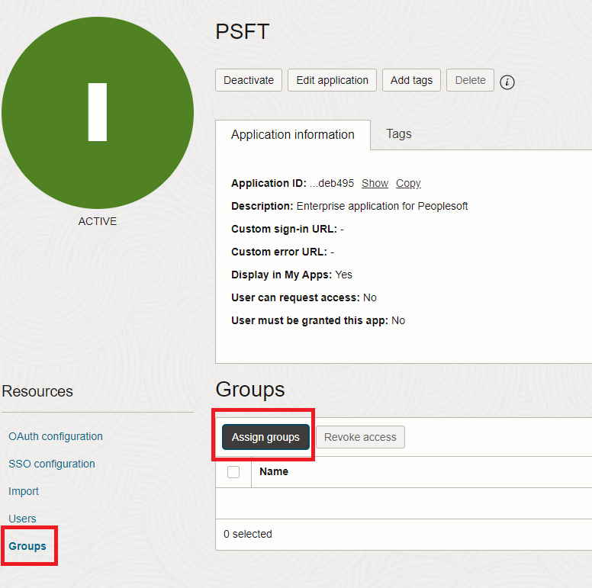Click the 'Custom error URL' field
The height and width of the screenshot is (588, 592).
(282, 252)
